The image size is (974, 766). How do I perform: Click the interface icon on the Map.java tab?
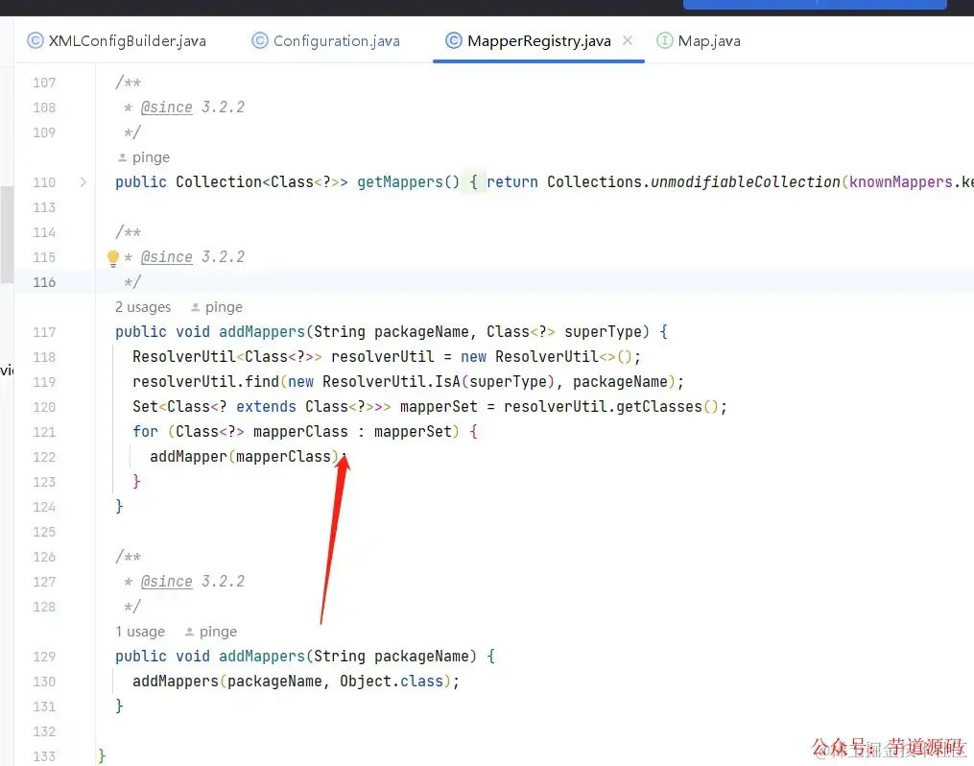(x=665, y=40)
